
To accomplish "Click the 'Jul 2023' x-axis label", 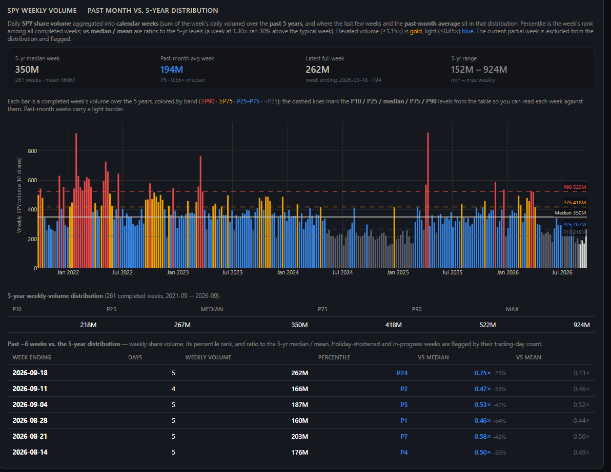I will [232, 272].
